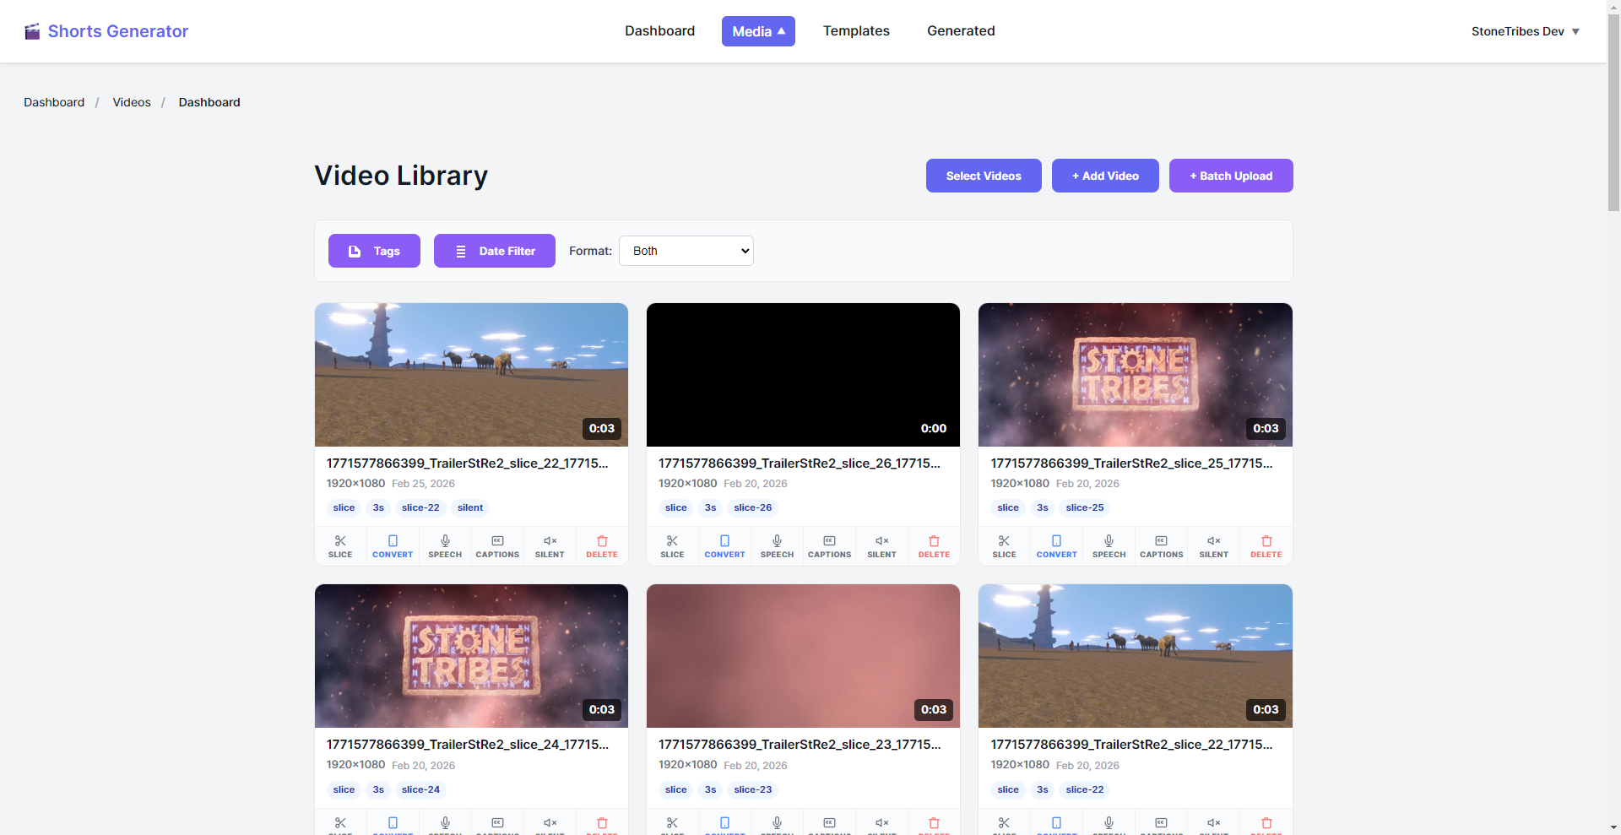Click the Select Videos button

click(x=983, y=176)
